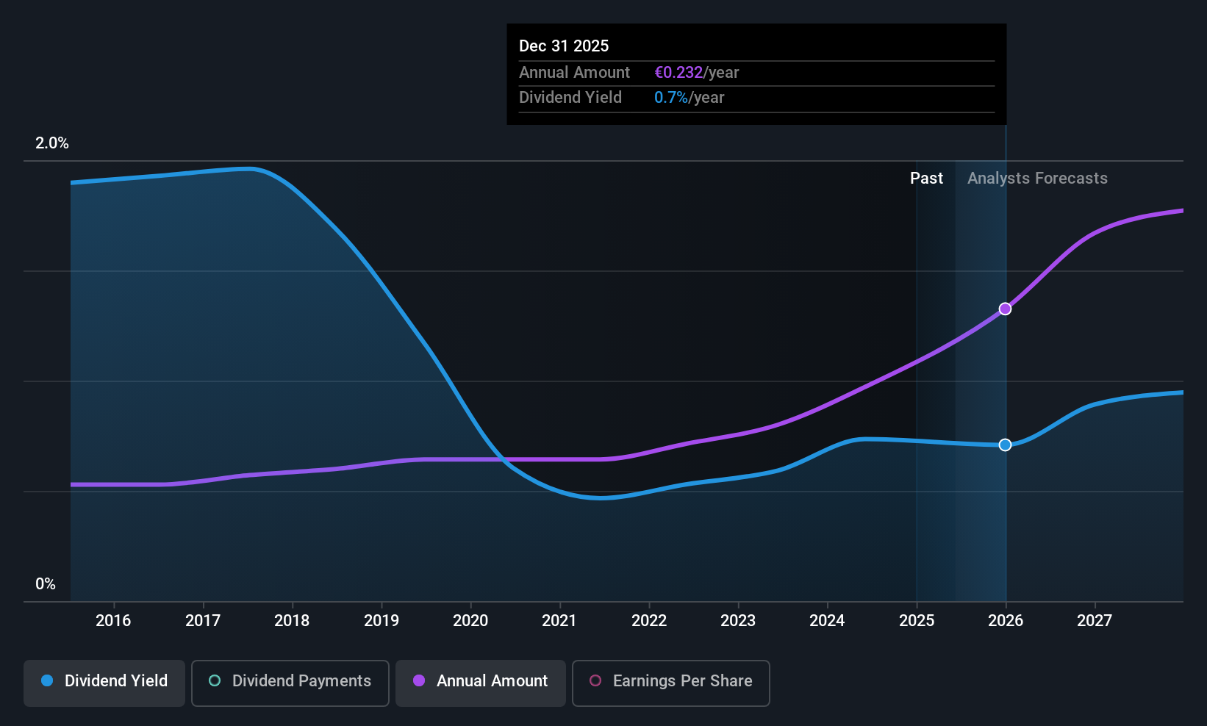1207x726 pixels.
Task: Click the 0.7% Dividend Yield tooltip value
Action: [671, 98]
